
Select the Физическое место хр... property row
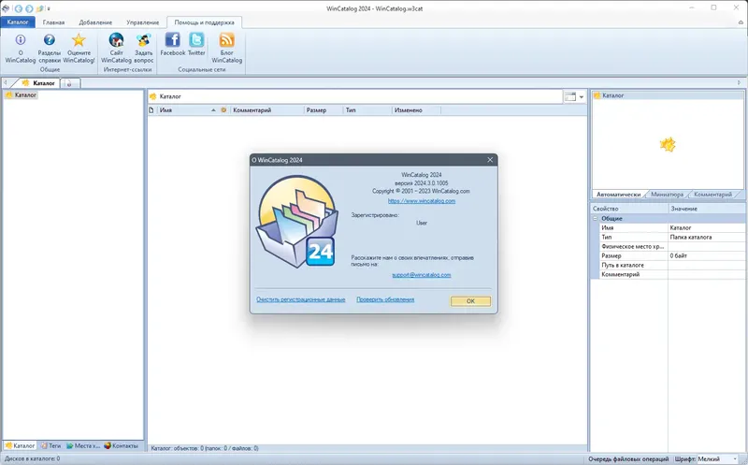(x=671, y=246)
